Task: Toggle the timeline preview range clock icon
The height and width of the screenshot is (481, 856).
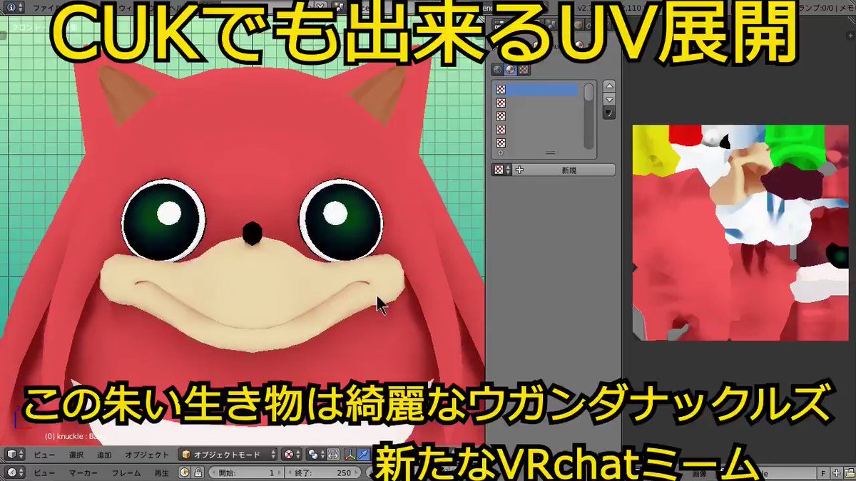Action: (185, 472)
